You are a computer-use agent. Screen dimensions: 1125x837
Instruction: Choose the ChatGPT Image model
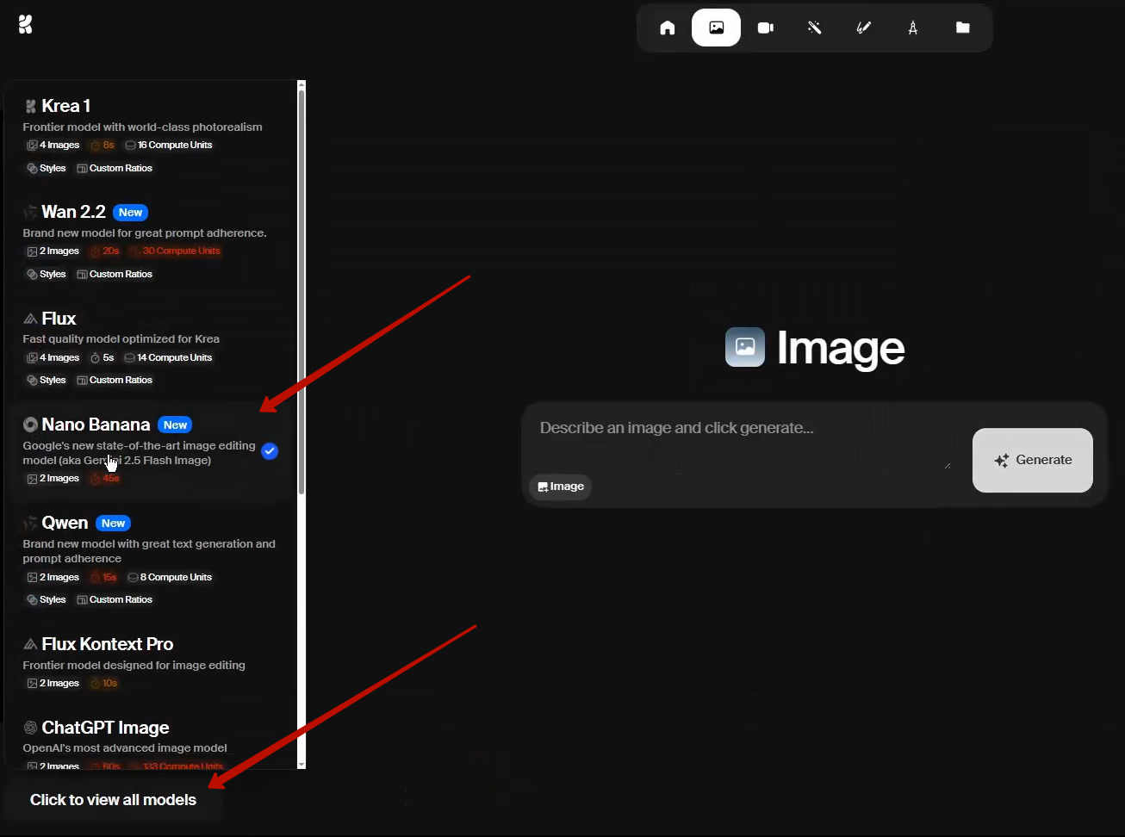click(105, 728)
